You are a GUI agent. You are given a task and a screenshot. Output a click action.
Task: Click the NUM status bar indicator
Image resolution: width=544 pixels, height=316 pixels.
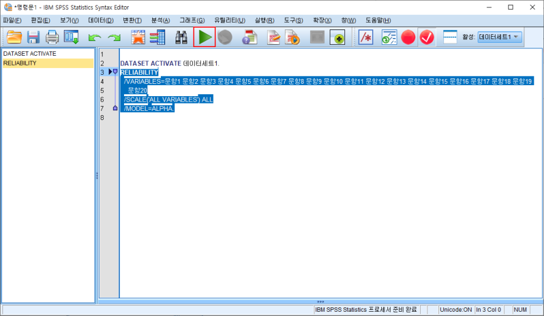(520, 310)
